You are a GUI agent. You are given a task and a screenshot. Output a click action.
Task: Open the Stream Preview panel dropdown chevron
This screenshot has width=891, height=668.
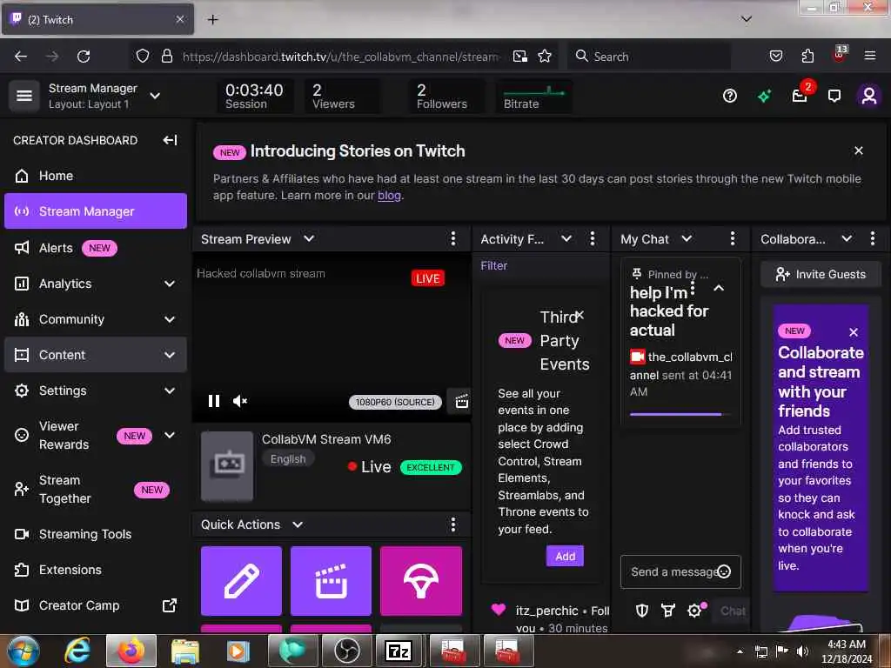pos(309,238)
